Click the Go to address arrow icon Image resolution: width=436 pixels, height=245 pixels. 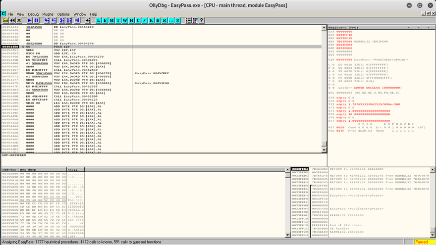(x=88, y=21)
